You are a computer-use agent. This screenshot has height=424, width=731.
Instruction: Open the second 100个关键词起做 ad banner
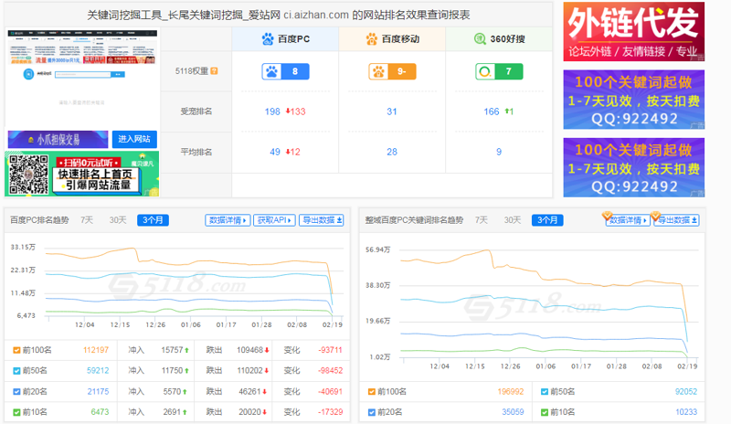click(x=633, y=167)
